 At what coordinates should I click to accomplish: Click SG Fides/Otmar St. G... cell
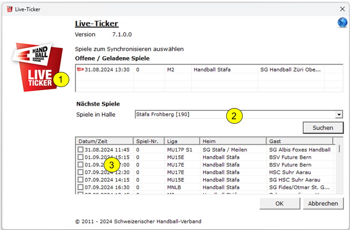pos(299,188)
